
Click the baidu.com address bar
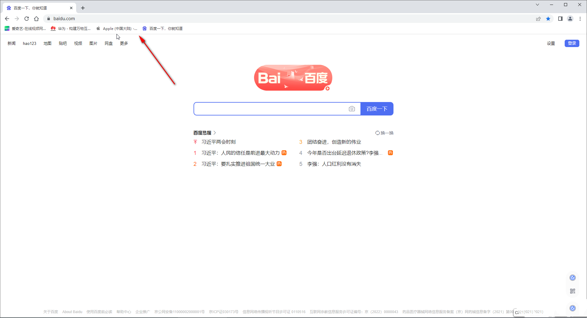tap(290, 19)
